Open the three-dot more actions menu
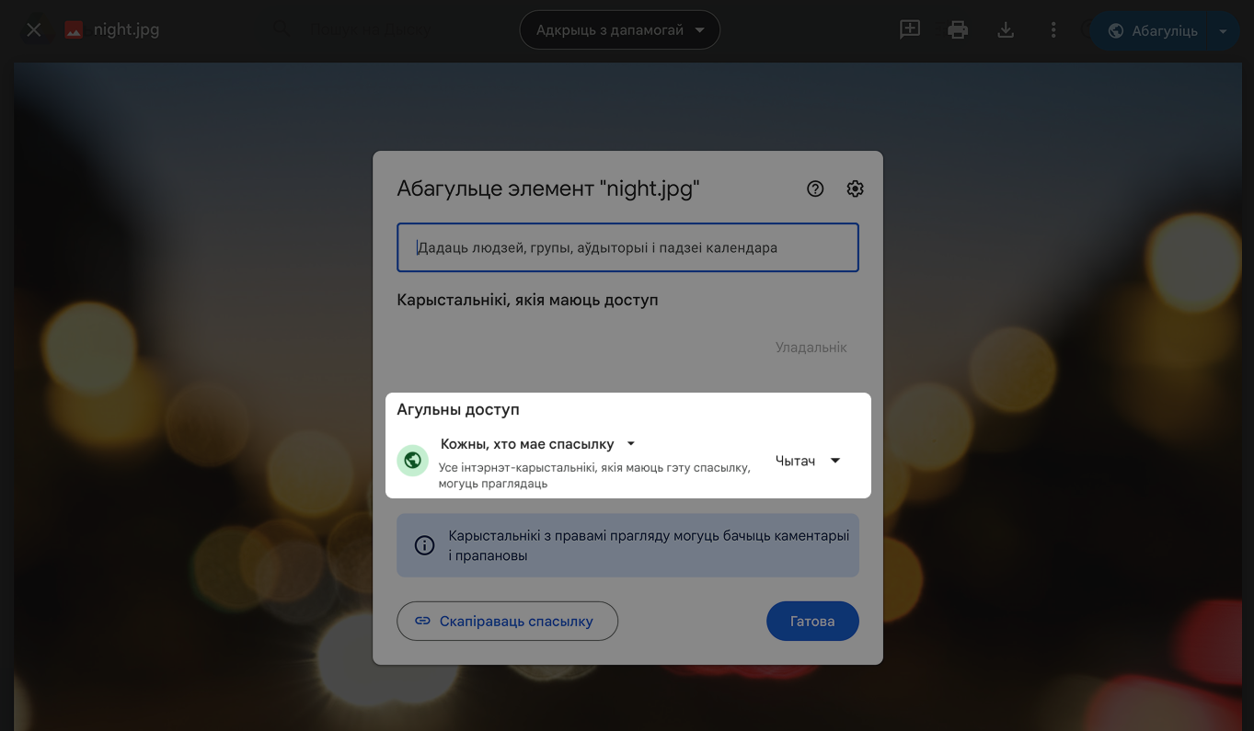Screen dimensions: 1254x731 pos(1053,30)
